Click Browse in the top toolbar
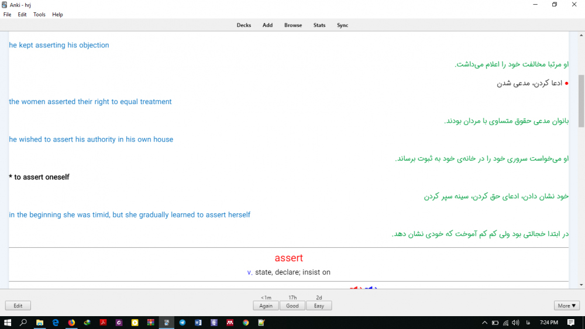This screenshot has width=585, height=329. click(293, 25)
